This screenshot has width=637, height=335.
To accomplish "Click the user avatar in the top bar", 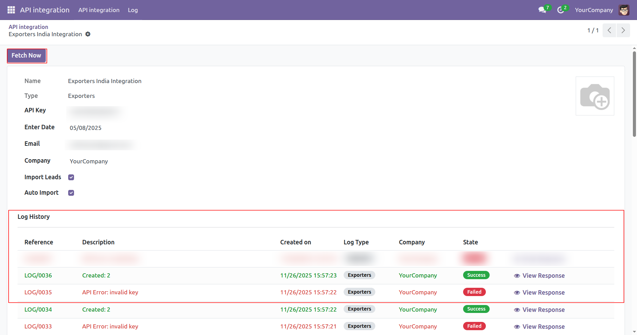I will click(624, 10).
